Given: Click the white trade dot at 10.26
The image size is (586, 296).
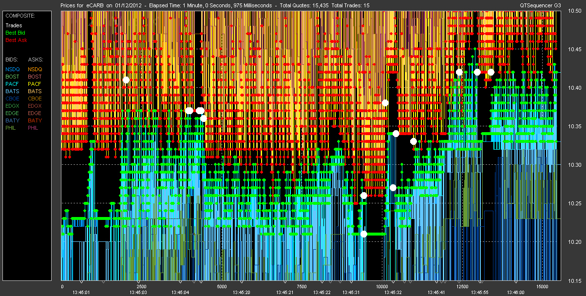Looking at the screenshot, I should (363, 196).
